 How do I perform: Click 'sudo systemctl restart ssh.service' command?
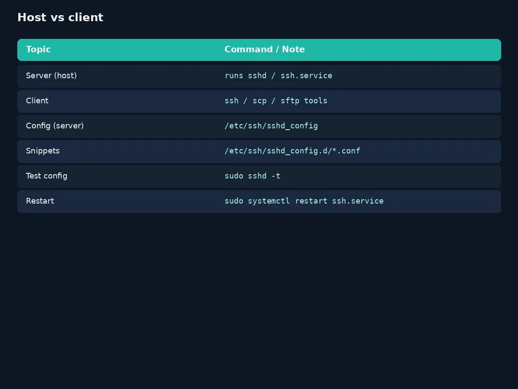coord(304,201)
